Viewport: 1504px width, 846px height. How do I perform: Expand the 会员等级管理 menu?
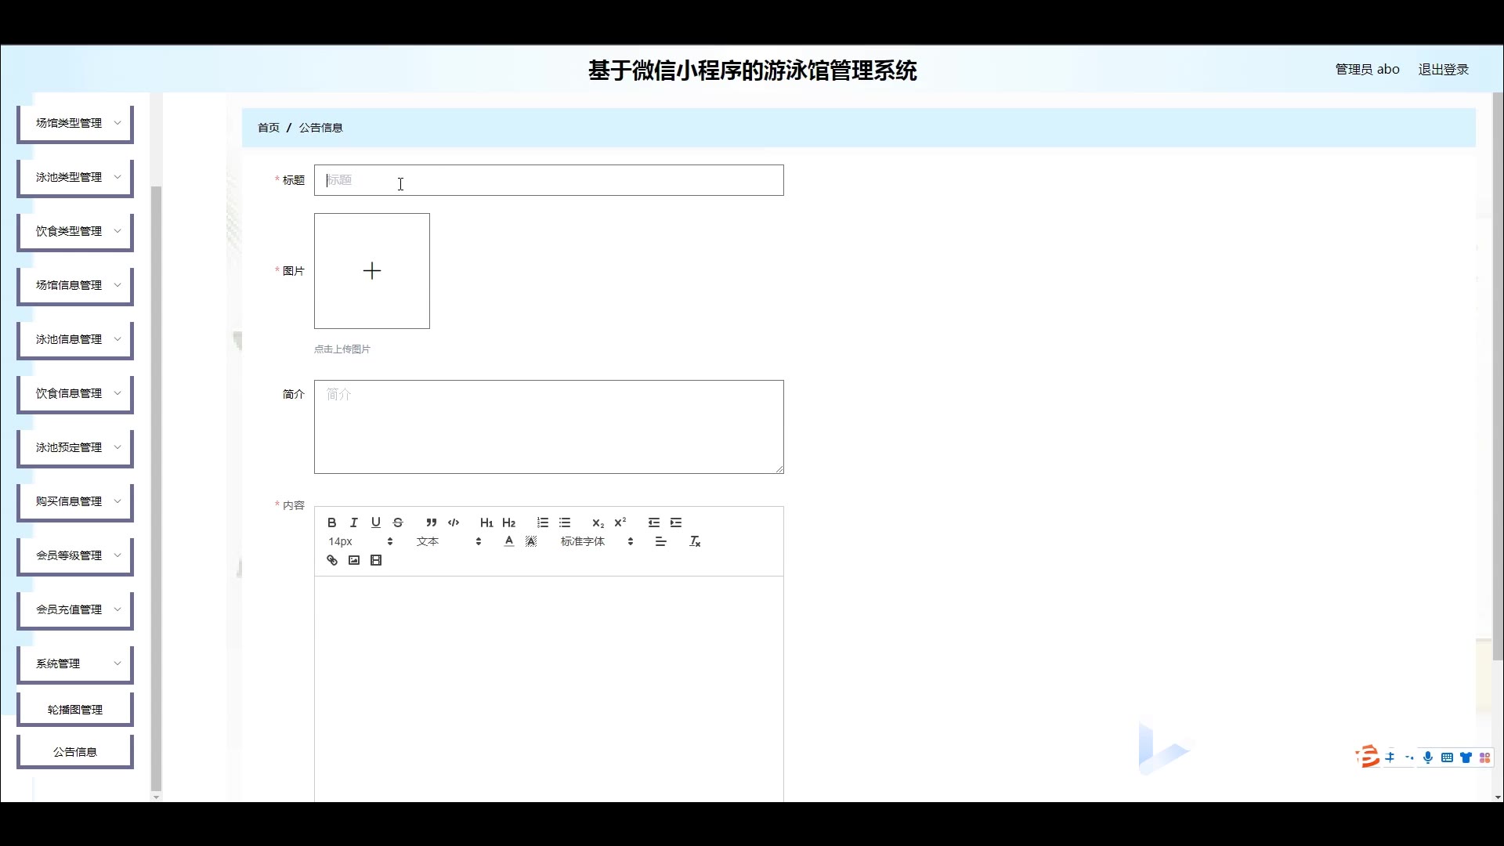pos(75,556)
